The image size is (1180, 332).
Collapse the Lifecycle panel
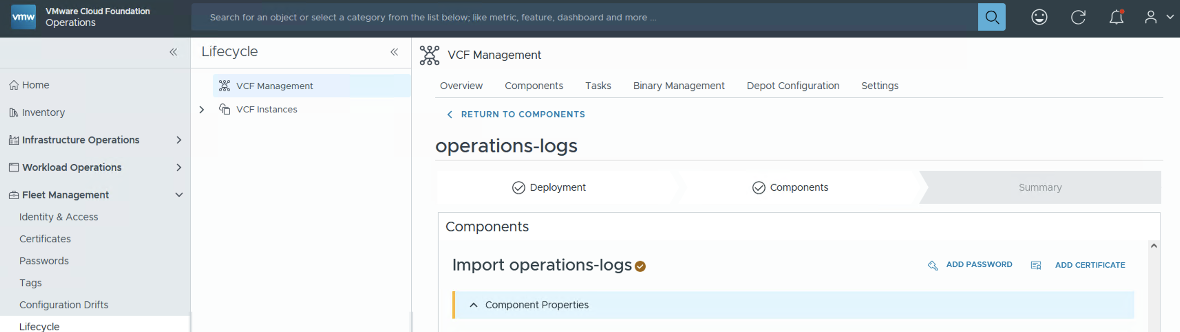click(x=394, y=52)
